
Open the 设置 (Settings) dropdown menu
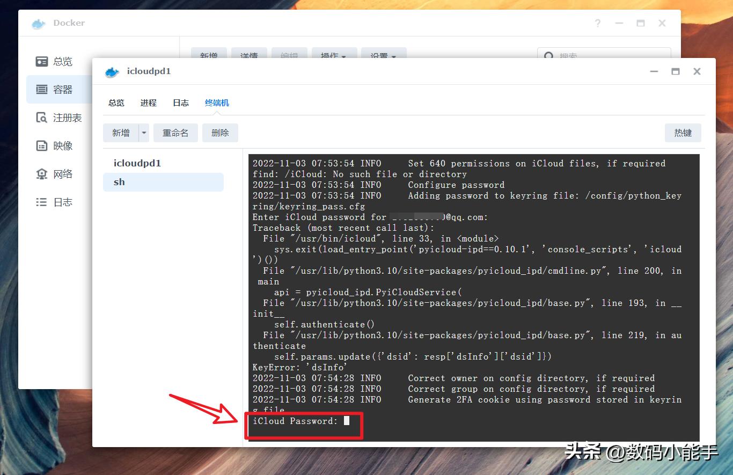pyautogui.click(x=383, y=55)
